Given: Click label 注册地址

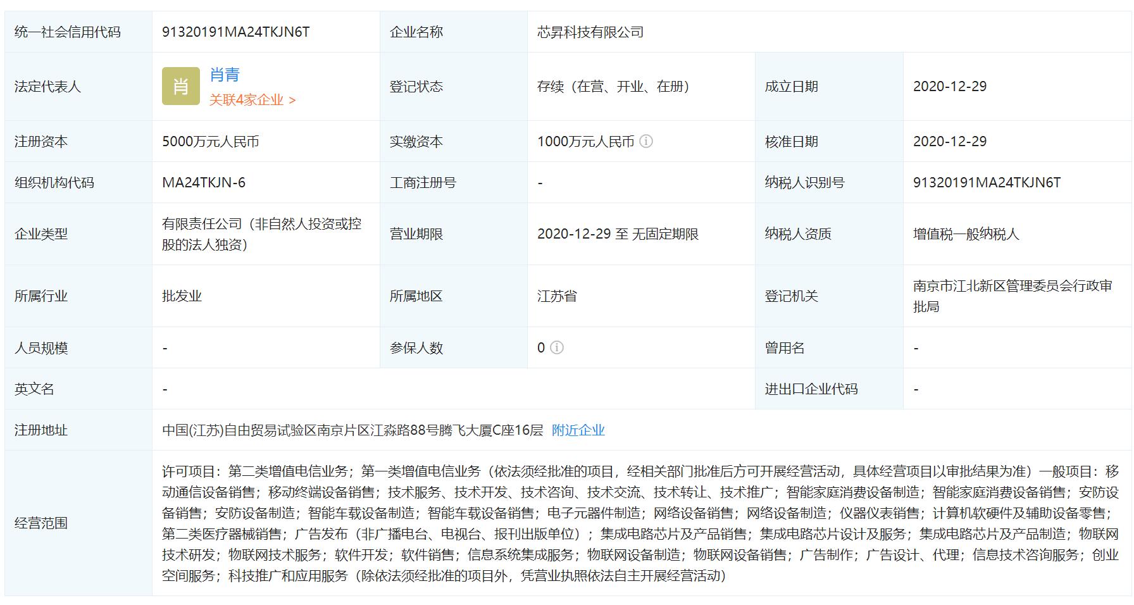Looking at the screenshot, I should tap(41, 430).
